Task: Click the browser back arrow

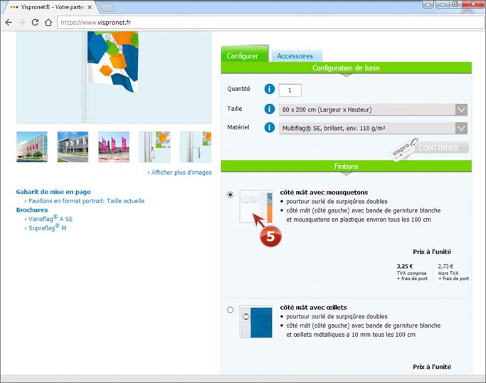Action: [9, 22]
